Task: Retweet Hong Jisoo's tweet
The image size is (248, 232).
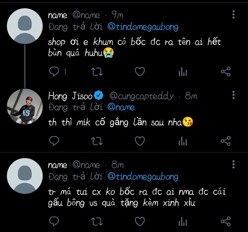Action: pos(97,141)
